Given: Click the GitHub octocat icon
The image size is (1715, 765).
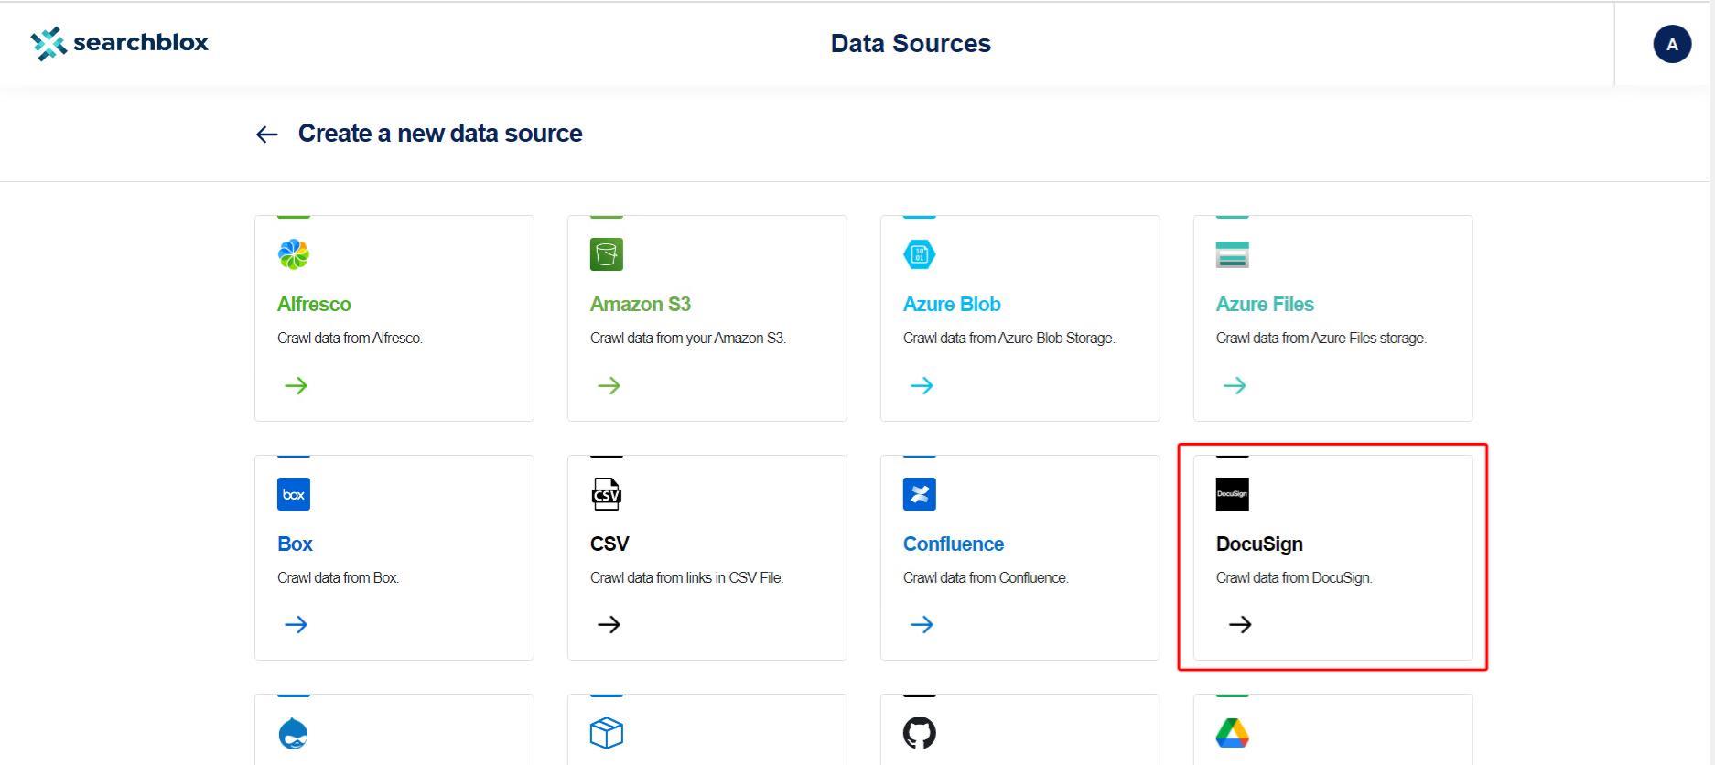Looking at the screenshot, I should [920, 733].
